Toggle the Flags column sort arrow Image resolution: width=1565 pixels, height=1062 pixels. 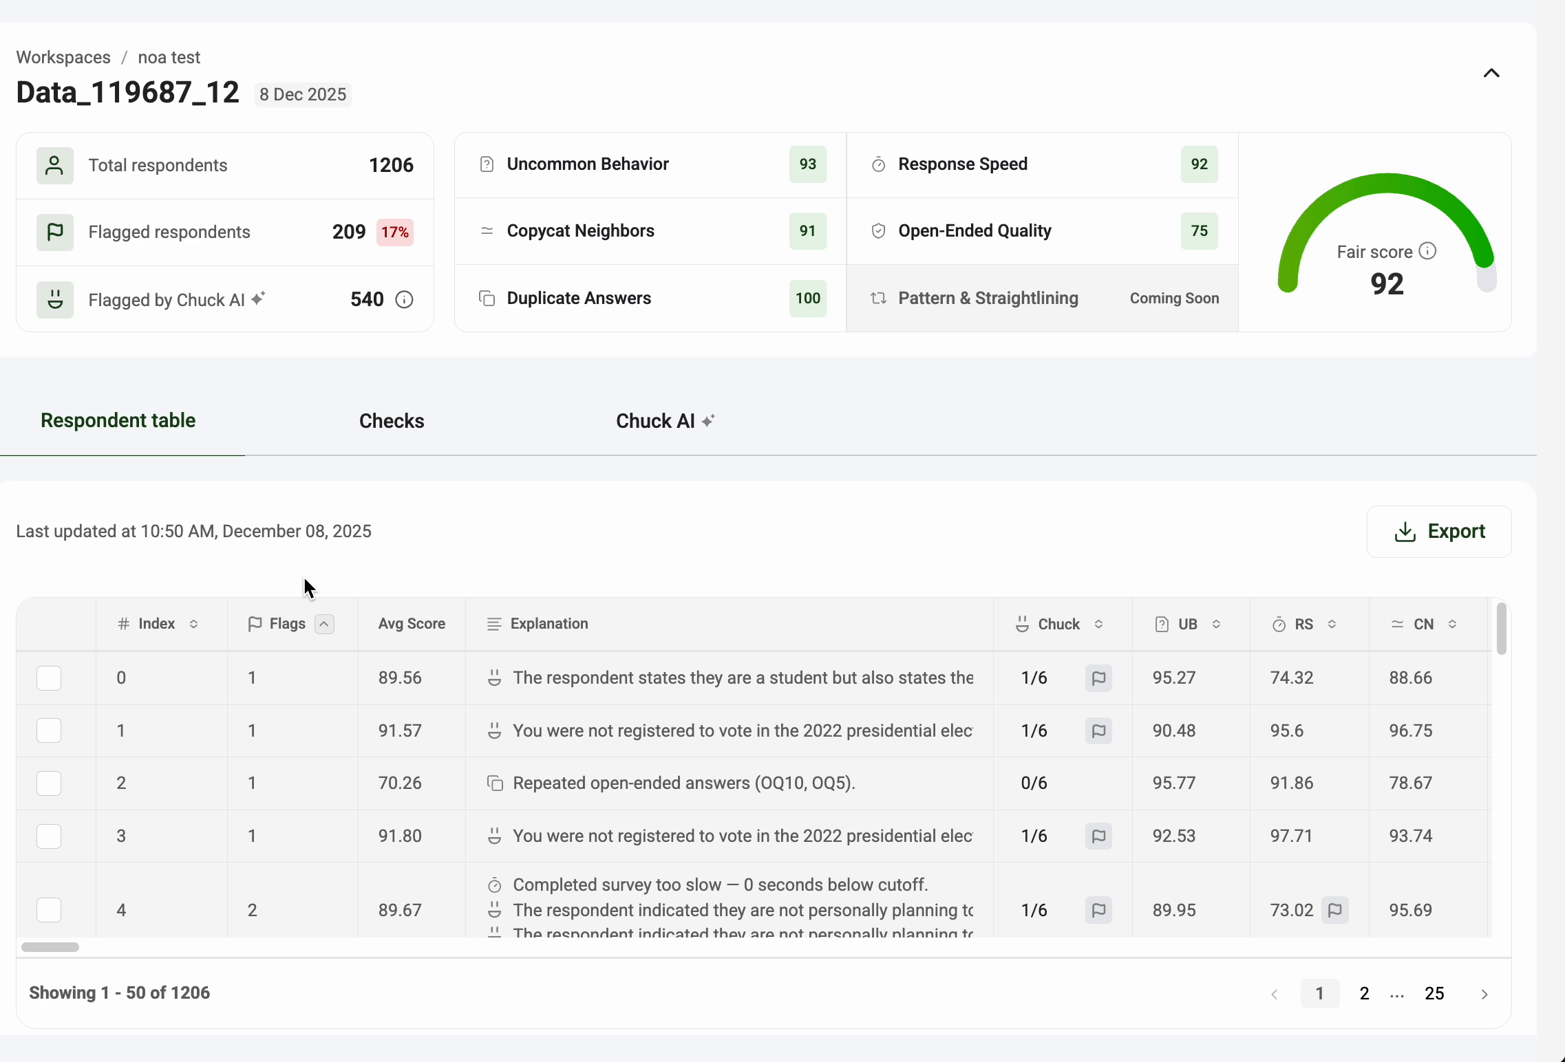pyautogui.click(x=324, y=624)
